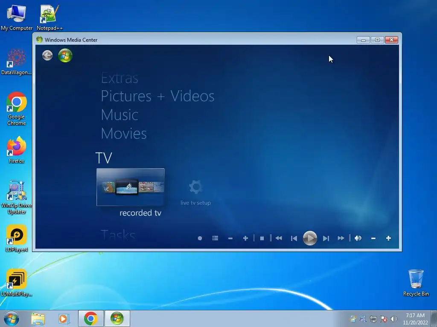Select the Extras menu category
The image size is (437, 327).
119,78
